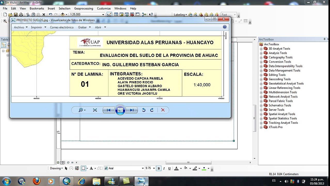Open an existing map document
Screen dimensions: 330x186
point(10,14)
